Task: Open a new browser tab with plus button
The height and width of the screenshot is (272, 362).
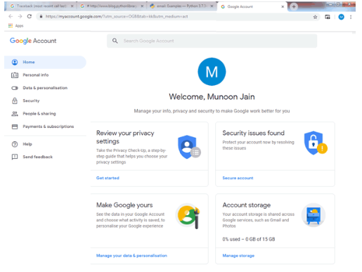Action: point(294,7)
